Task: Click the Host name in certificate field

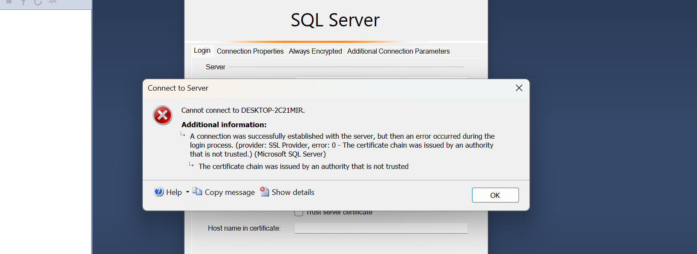Action: 380,228
